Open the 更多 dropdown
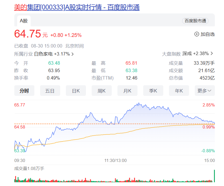The width and height of the screenshot is (224, 186). tap(205, 91)
